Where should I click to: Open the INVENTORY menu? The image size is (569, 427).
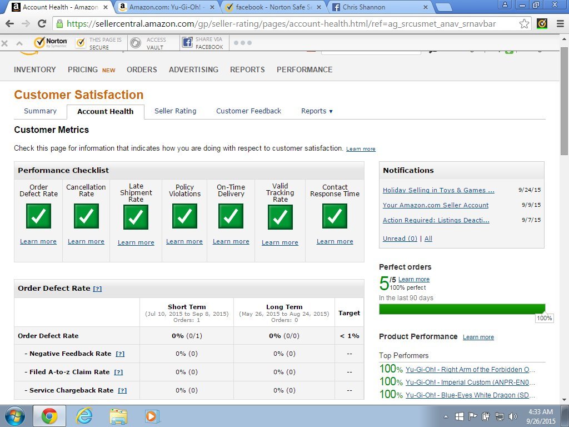click(35, 69)
